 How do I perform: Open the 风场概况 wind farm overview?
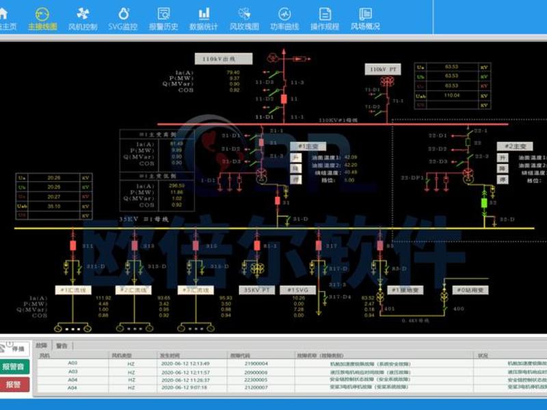[x=365, y=19]
